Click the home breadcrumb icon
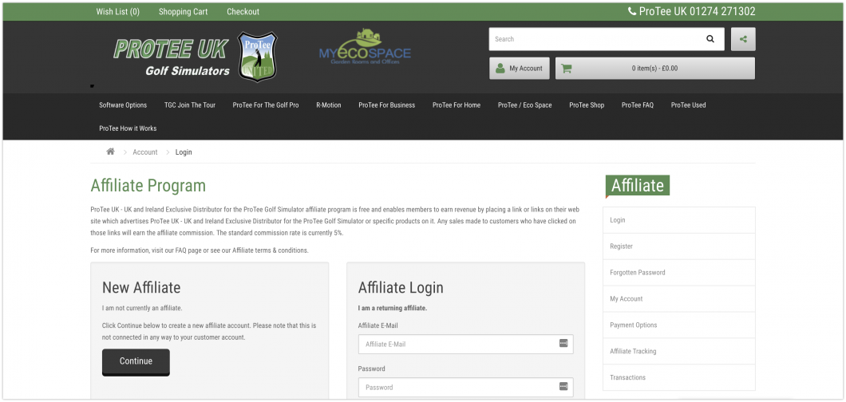Screen dimensions: 846x402 coord(111,152)
